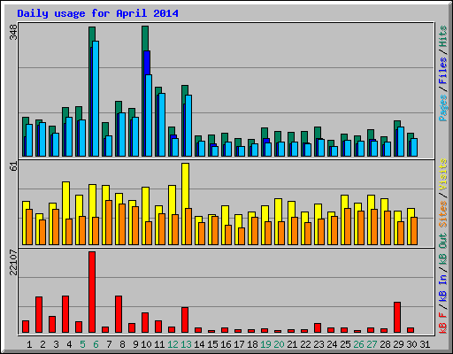Click green weekend day 26 label
The image size is (453, 354).
pos(358,344)
